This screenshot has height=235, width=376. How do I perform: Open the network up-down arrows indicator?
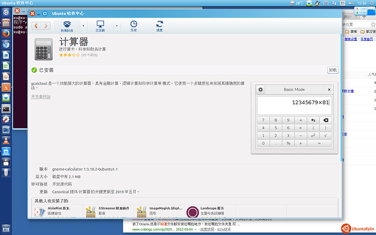pyautogui.click(x=334, y=3)
